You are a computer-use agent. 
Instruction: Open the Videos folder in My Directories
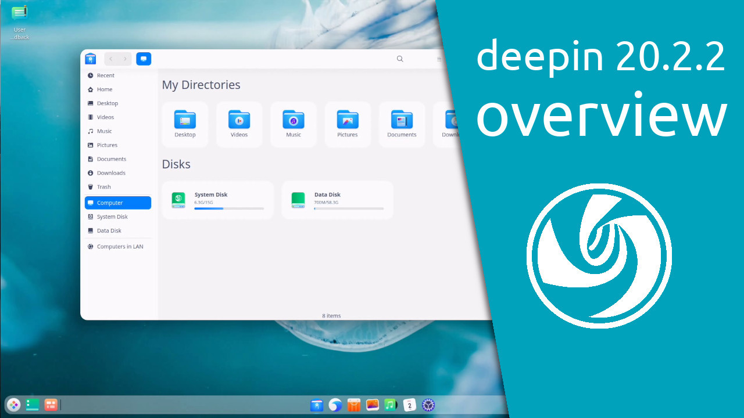[x=239, y=124]
